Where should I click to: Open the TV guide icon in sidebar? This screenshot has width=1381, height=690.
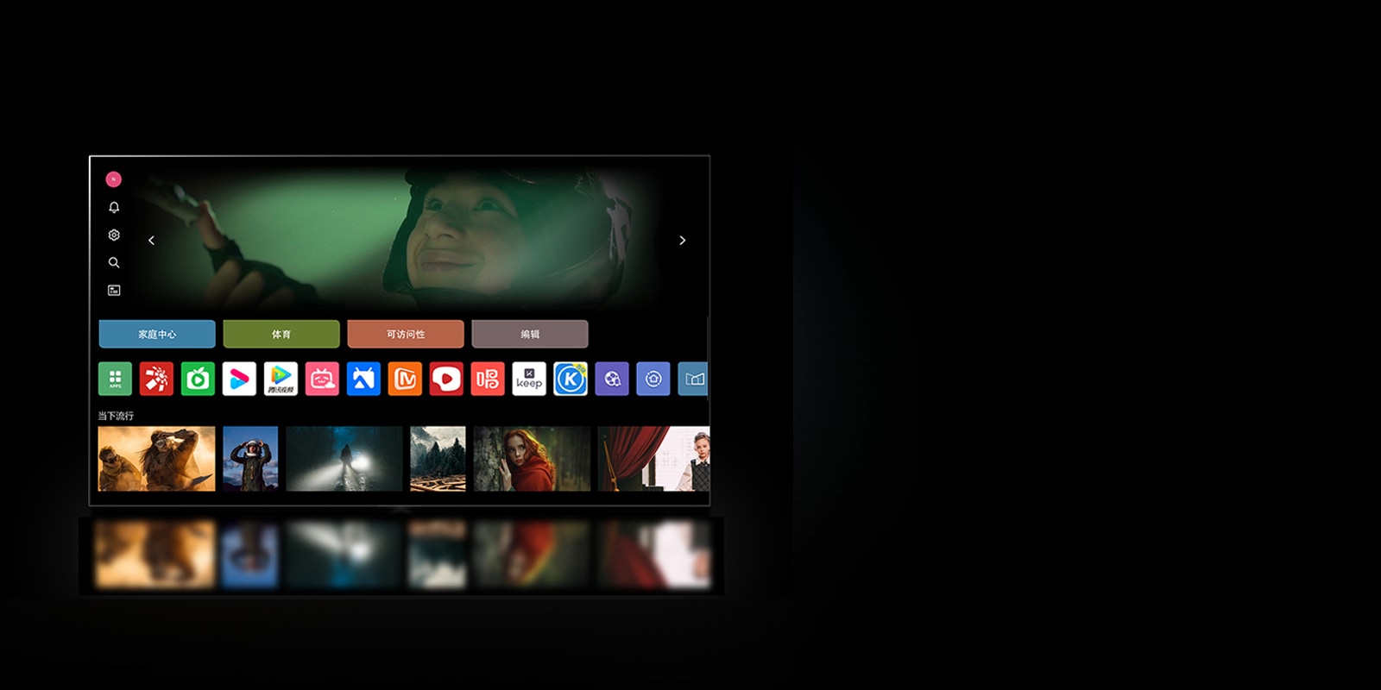coord(114,291)
